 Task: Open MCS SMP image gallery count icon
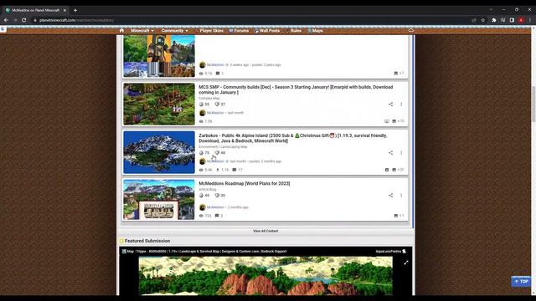(398, 121)
